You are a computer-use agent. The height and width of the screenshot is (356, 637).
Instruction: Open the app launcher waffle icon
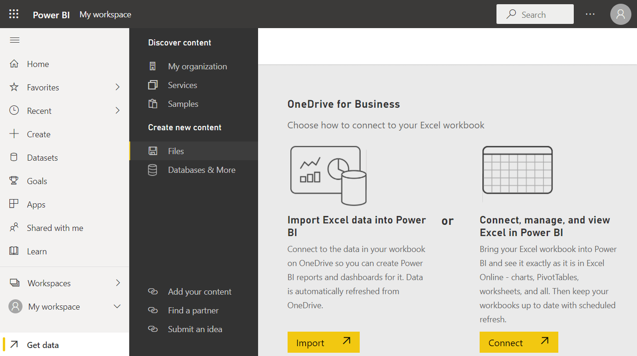point(14,14)
